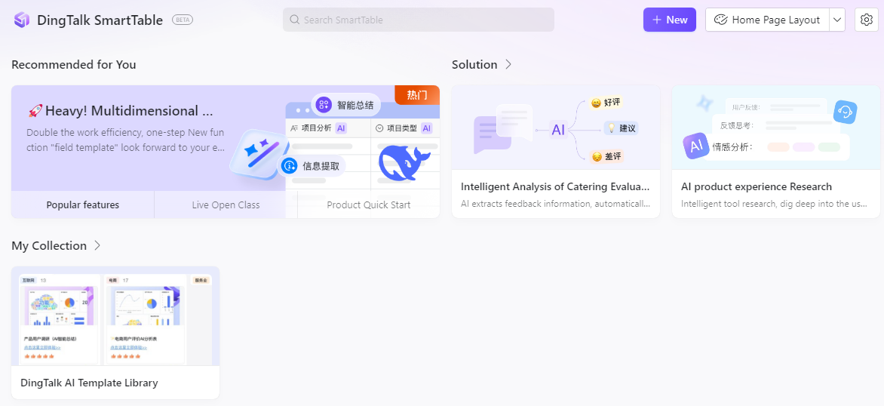
Task: Create a new table with New button
Action: (x=670, y=20)
